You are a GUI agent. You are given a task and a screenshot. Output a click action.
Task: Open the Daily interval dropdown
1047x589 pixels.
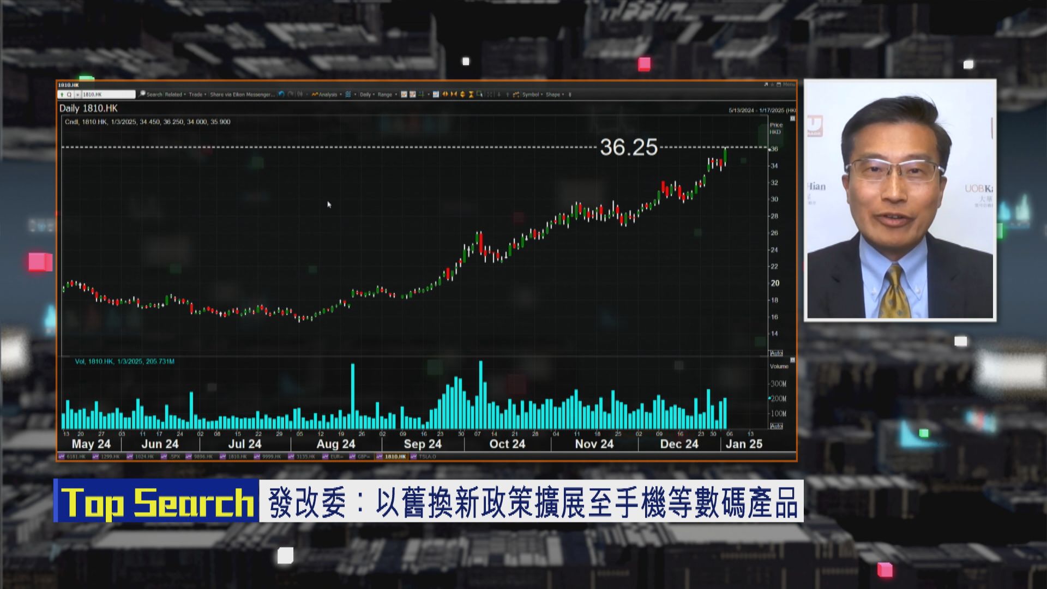(368, 94)
